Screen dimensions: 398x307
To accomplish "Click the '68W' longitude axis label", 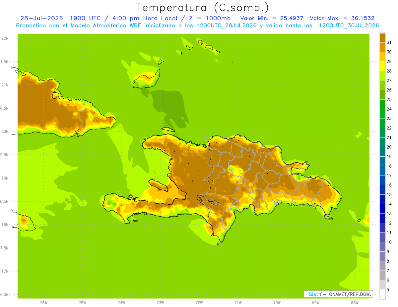I will coord(355,303).
